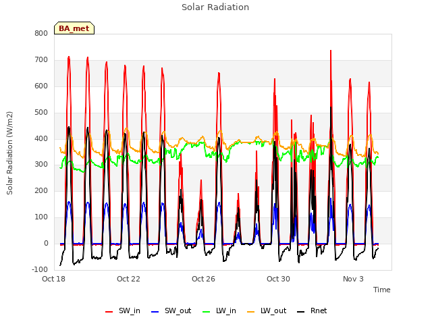This screenshot has height=324, width=432.
Task: Click the 200 y-axis tick label
Action: [x=41, y=190]
